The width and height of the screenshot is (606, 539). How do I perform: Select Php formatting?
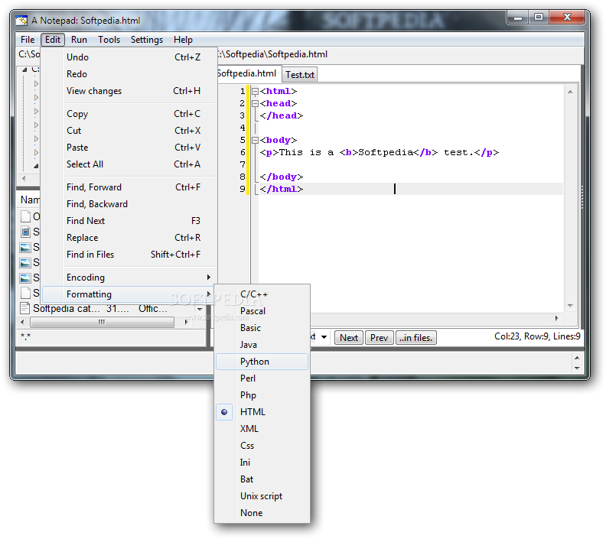click(262, 395)
